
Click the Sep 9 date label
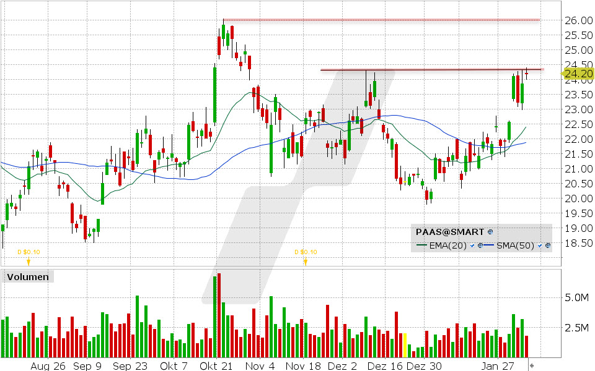(87, 366)
